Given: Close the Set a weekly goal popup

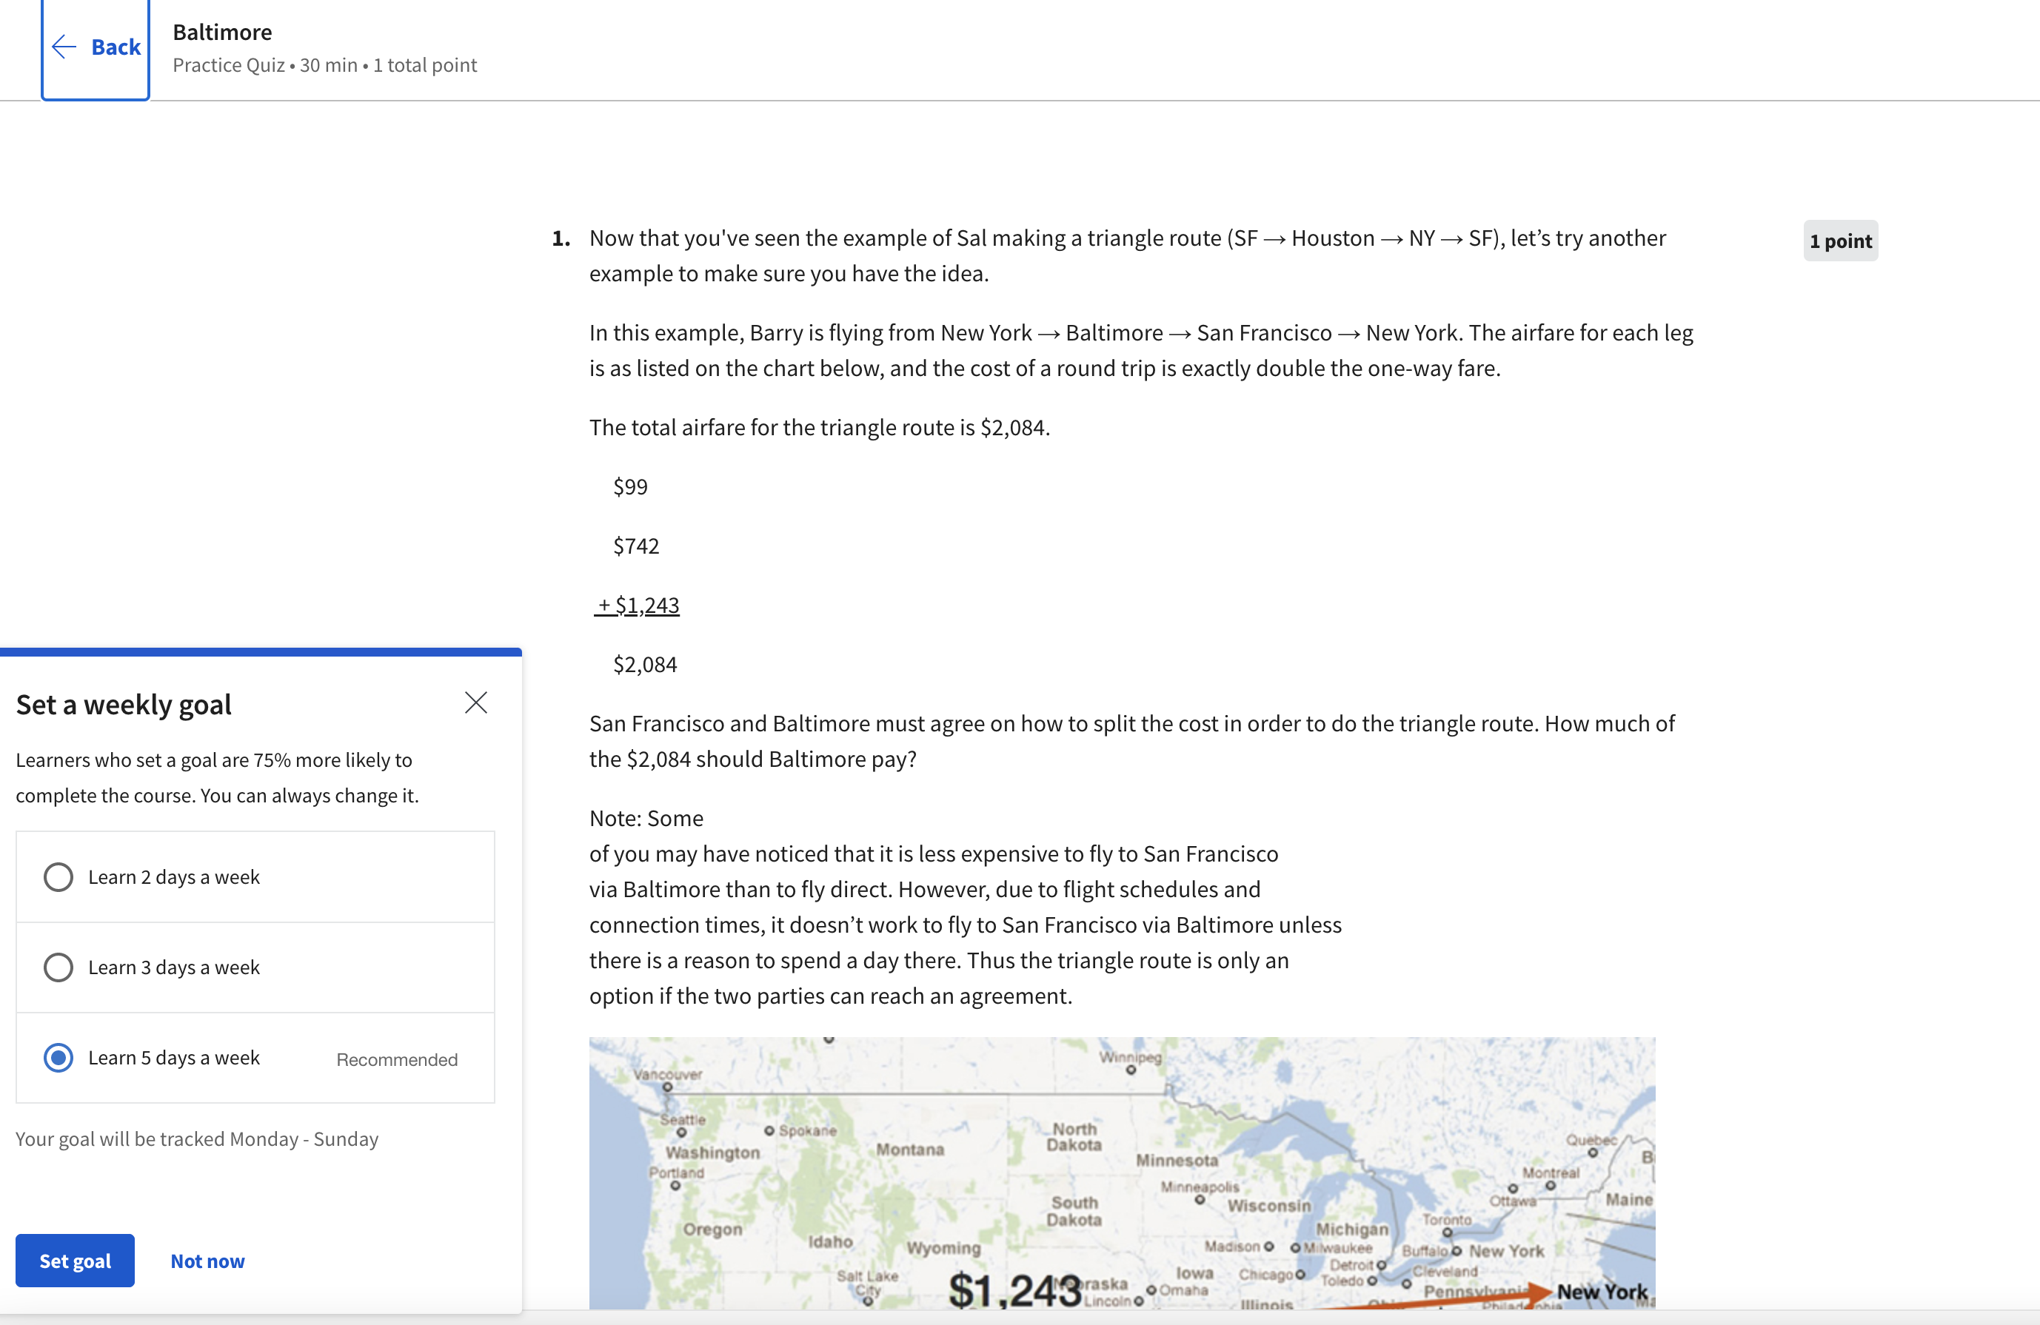Looking at the screenshot, I should (475, 702).
